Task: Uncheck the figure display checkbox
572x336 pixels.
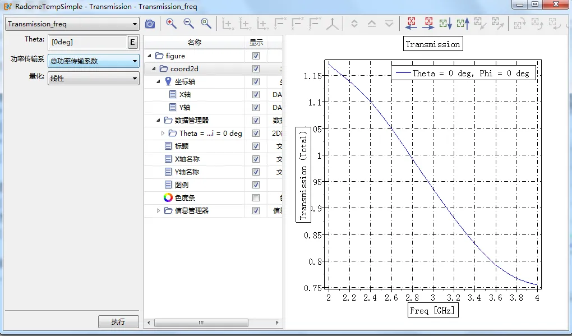Action: tap(256, 56)
